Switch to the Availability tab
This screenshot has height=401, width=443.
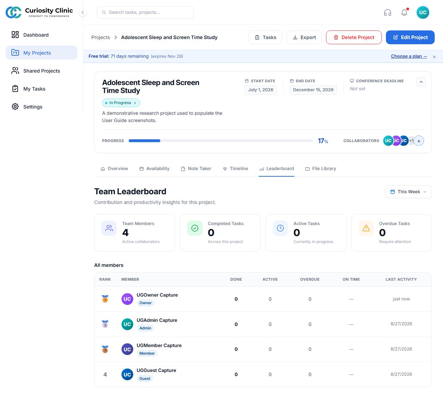(154, 169)
